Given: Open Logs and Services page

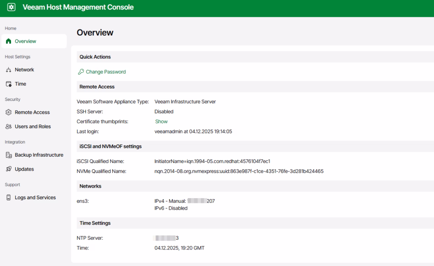Looking at the screenshot, I should pyautogui.click(x=35, y=197).
